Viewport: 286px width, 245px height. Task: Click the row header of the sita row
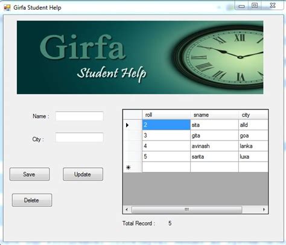(x=133, y=125)
